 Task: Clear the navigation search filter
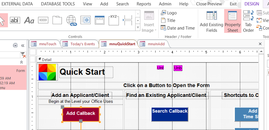pos(23,55)
